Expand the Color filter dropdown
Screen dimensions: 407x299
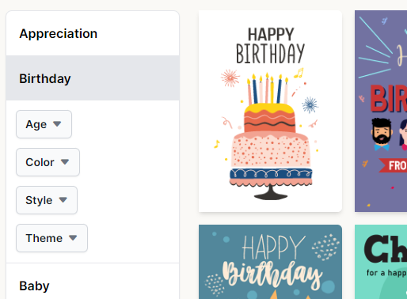tap(48, 162)
